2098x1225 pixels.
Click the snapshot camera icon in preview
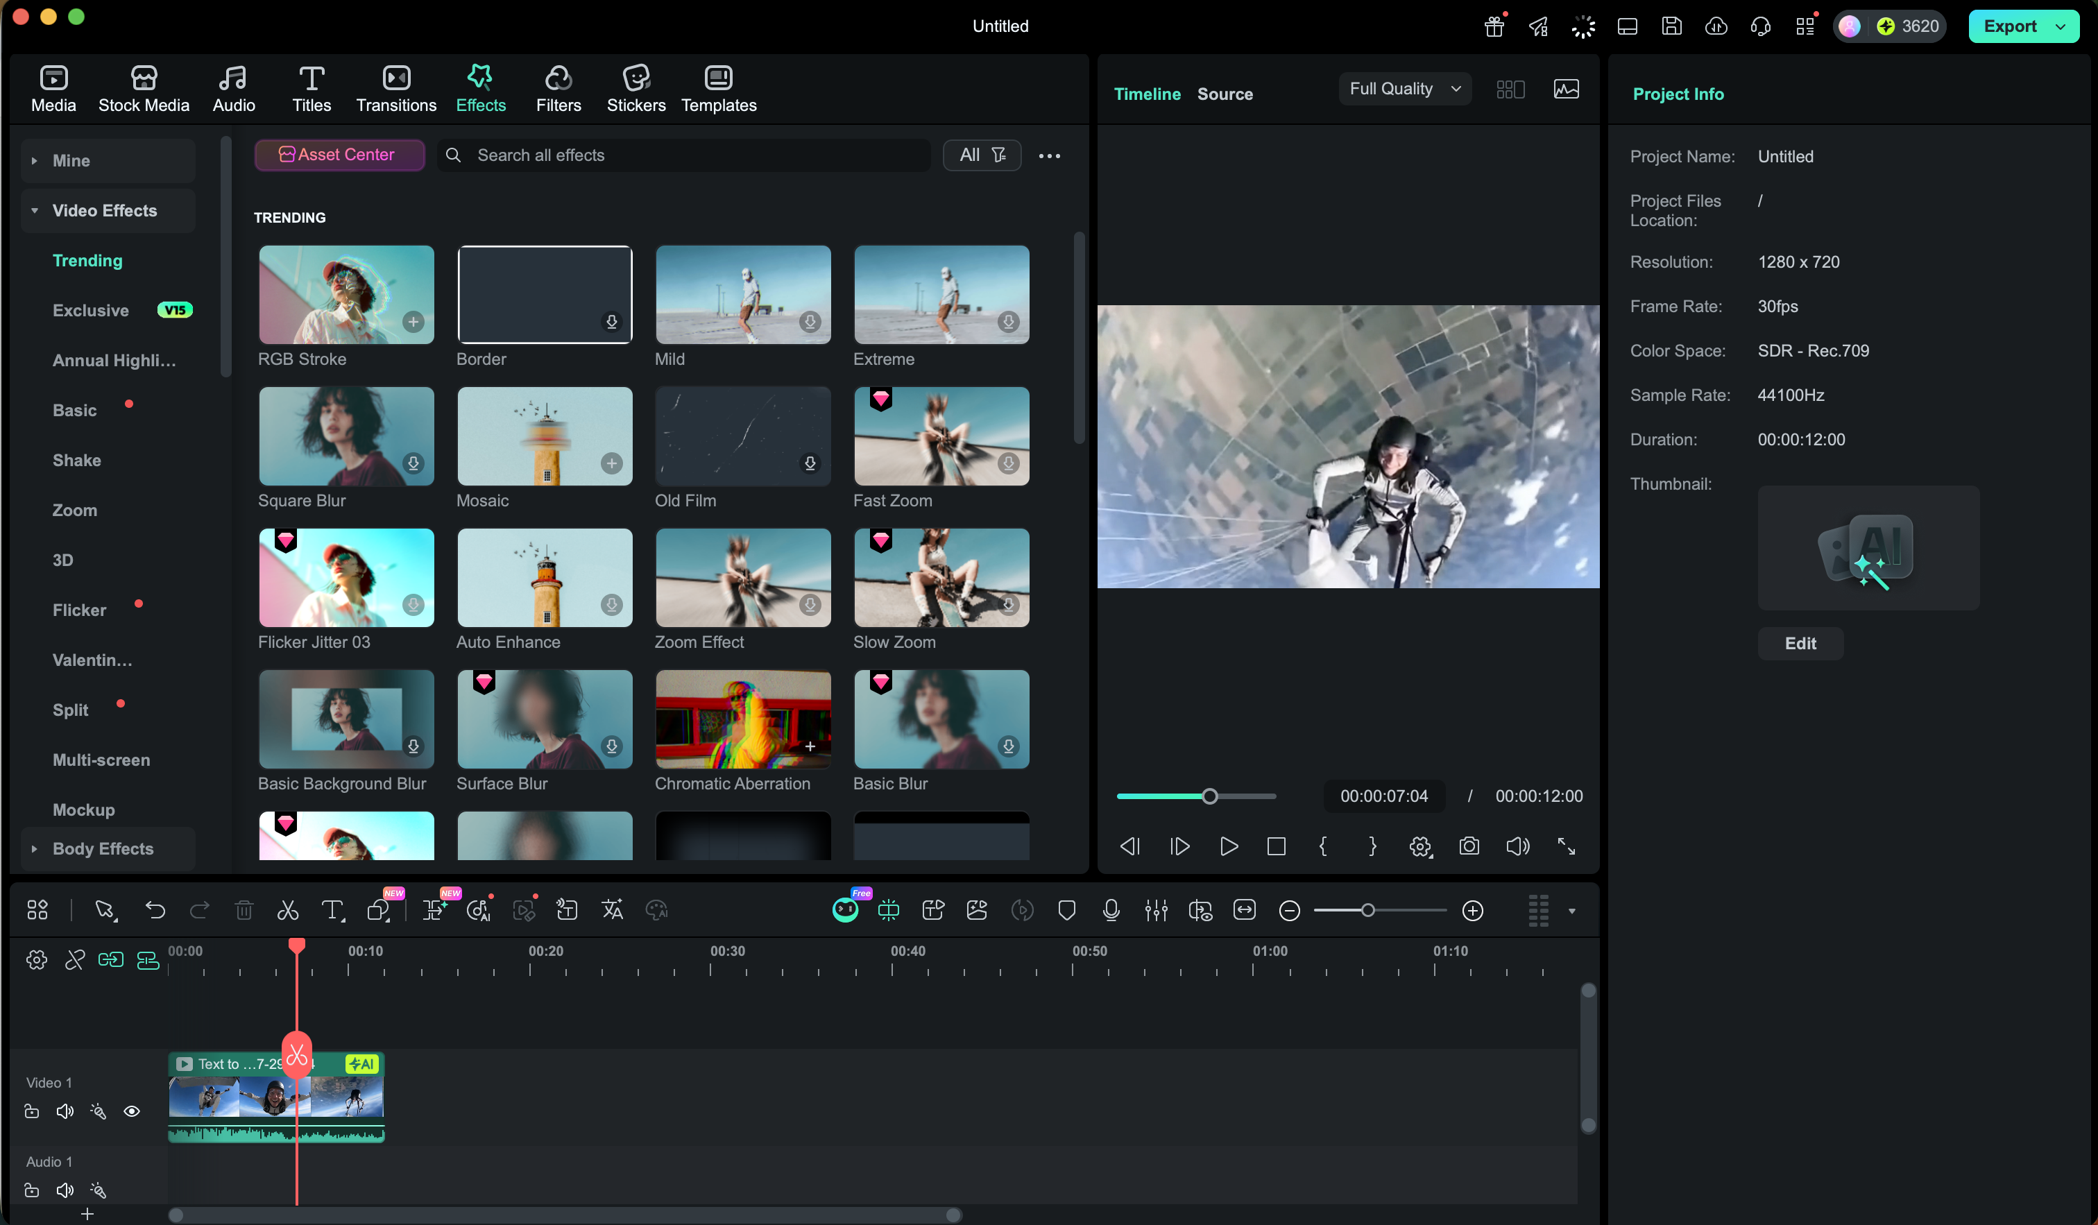pyautogui.click(x=1469, y=846)
